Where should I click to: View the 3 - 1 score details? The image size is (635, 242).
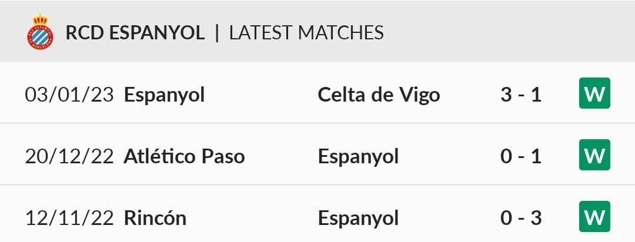(x=521, y=95)
